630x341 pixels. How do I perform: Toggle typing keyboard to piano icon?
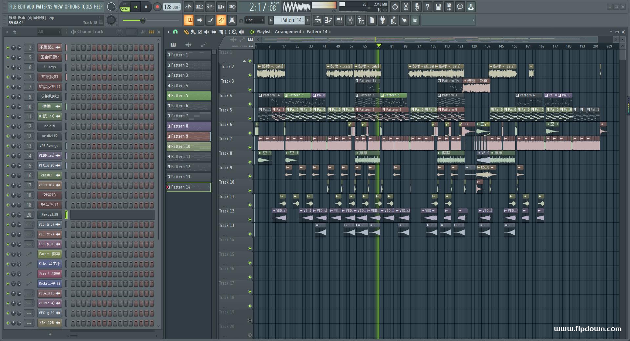(189, 20)
